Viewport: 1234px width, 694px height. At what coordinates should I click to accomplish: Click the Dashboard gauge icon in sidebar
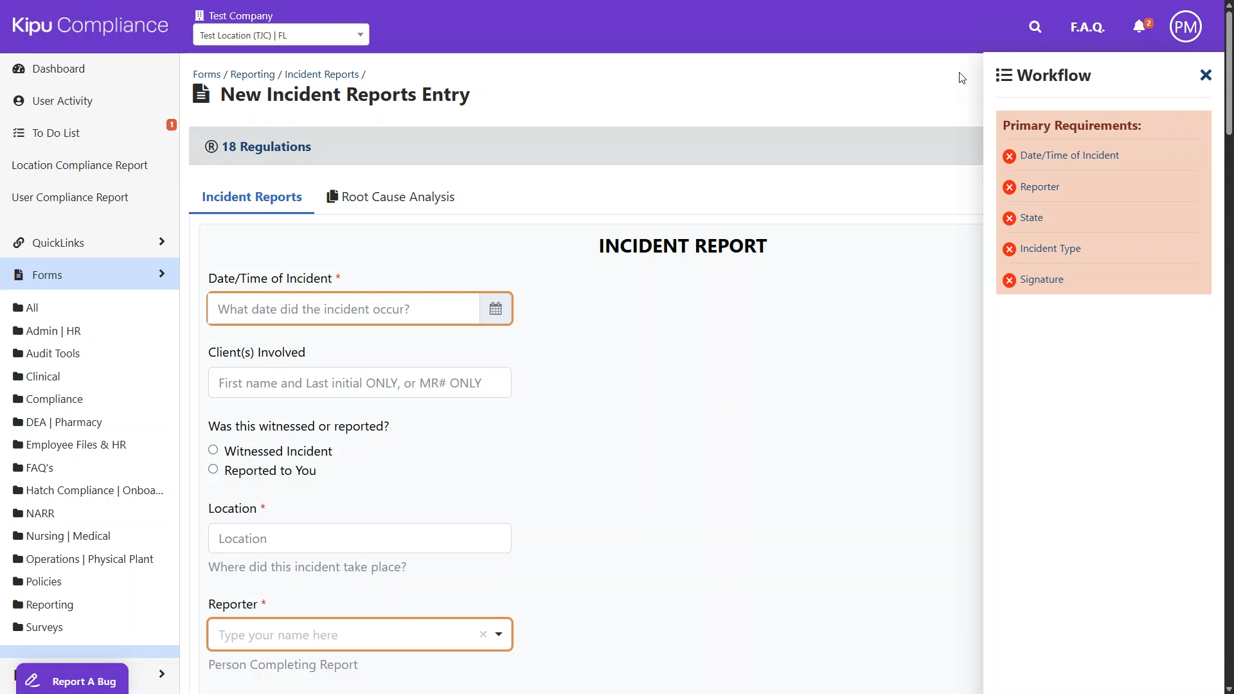19,69
